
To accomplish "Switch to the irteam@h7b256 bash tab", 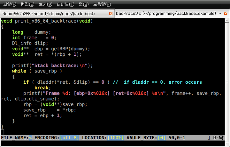I will click(57, 14).
